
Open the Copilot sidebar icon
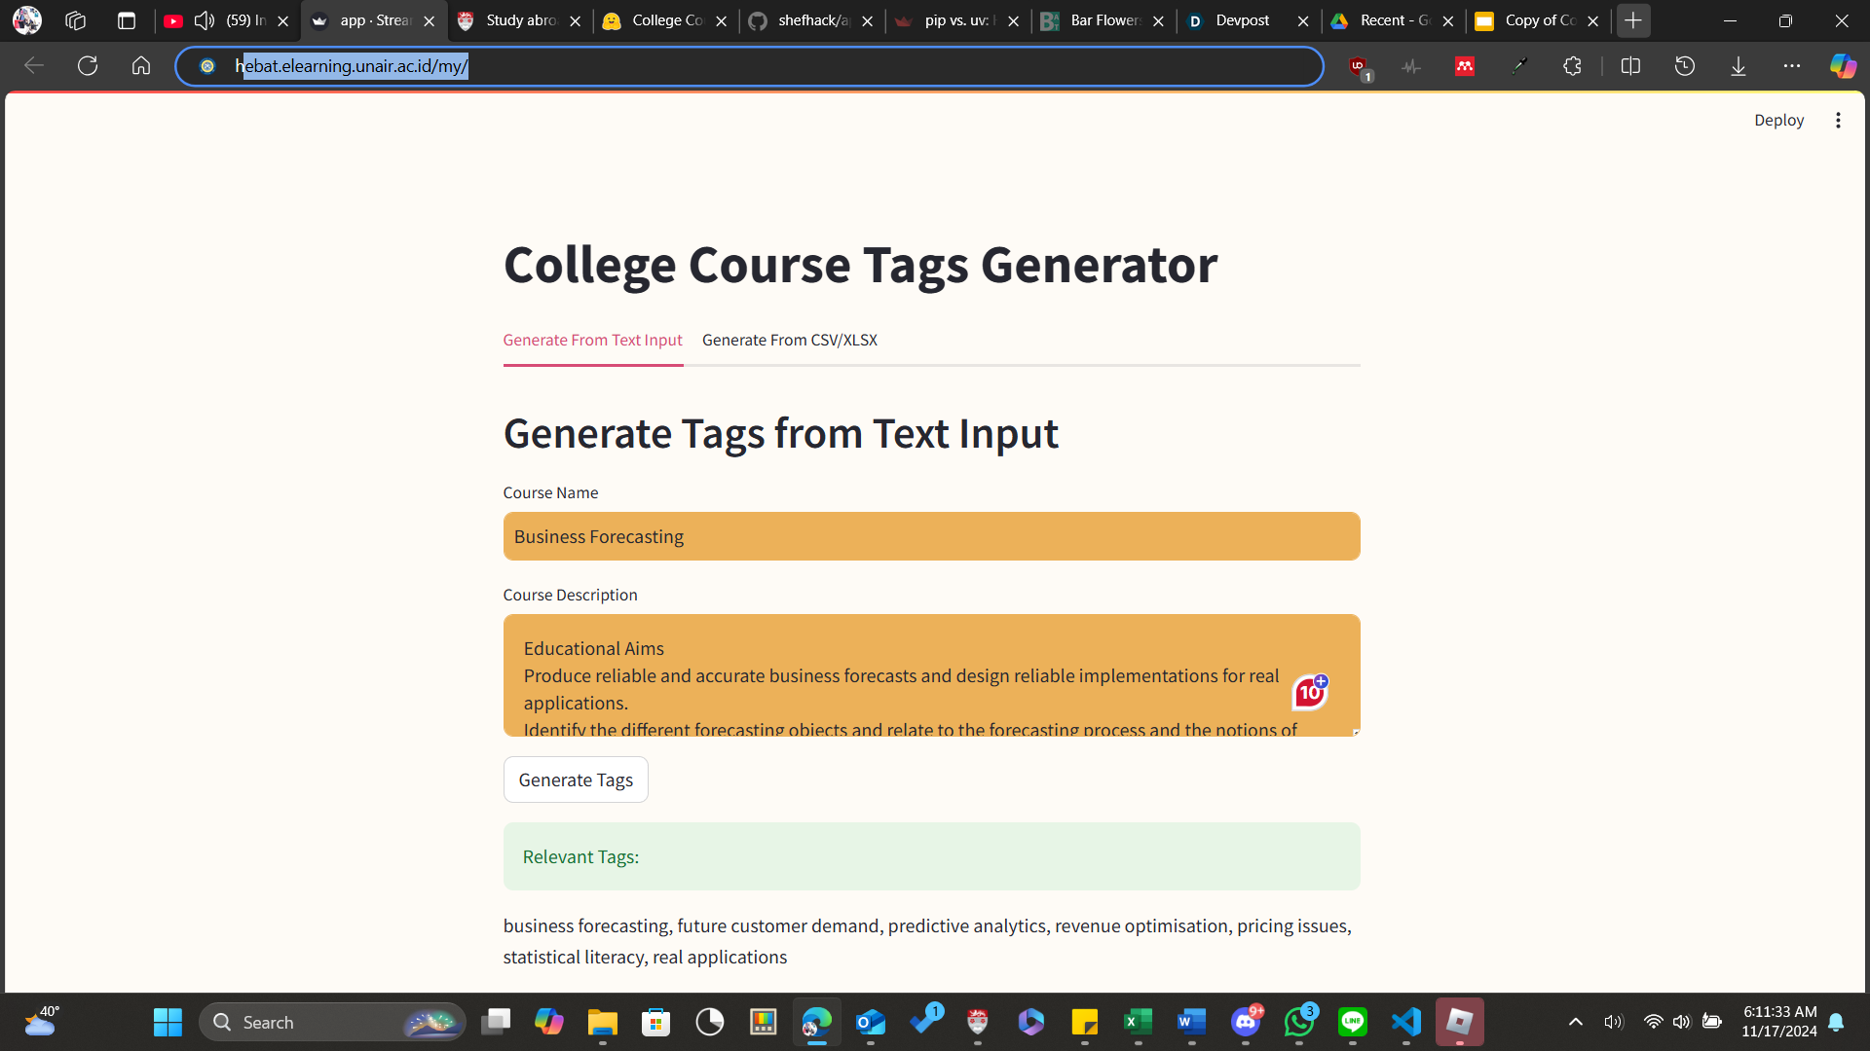click(1842, 66)
